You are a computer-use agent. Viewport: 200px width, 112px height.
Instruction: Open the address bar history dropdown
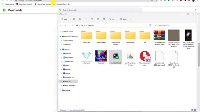click(x=146, y=25)
